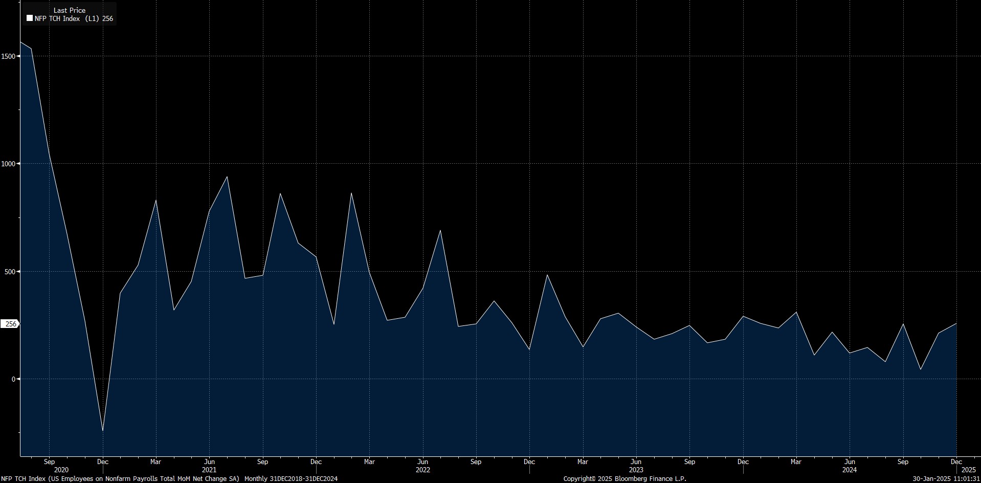Click the January 2023 spike data point near 480

(x=547, y=275)
